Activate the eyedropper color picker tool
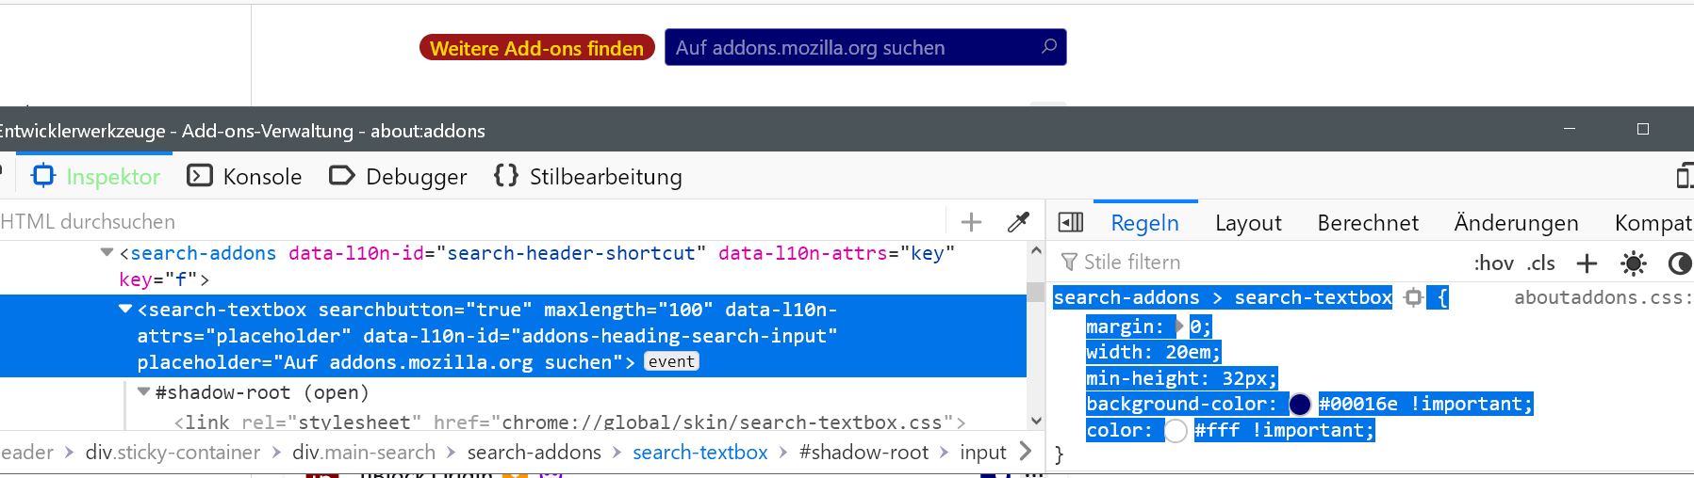The height and width of the screenshot is (478, 1694). (1018, 222)
